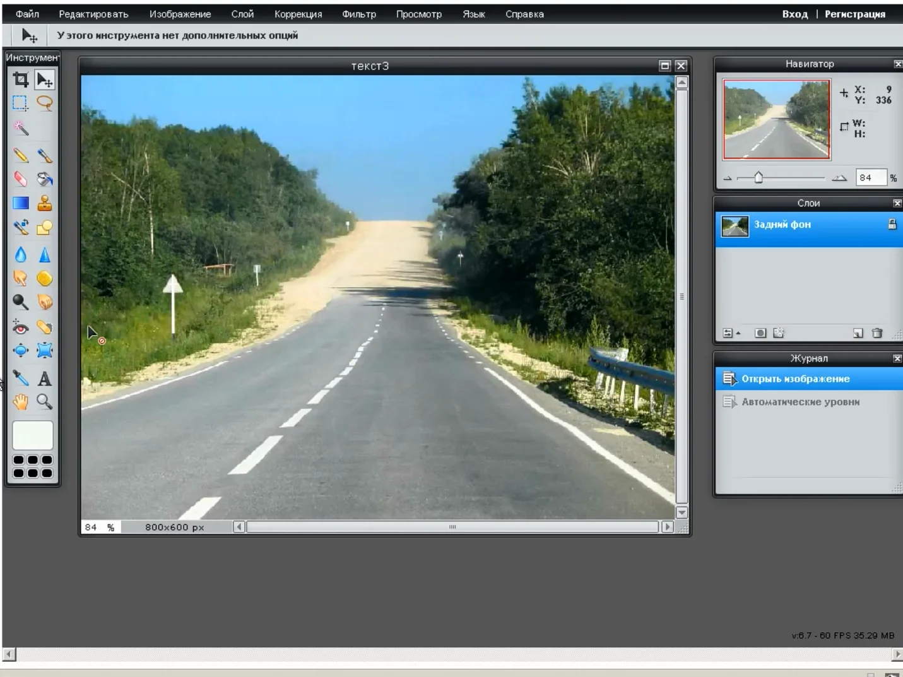Viewport: 903px width, 677px height.
Task: Select the Автоматические уровни history entry
Action: (x=800, y=402)
